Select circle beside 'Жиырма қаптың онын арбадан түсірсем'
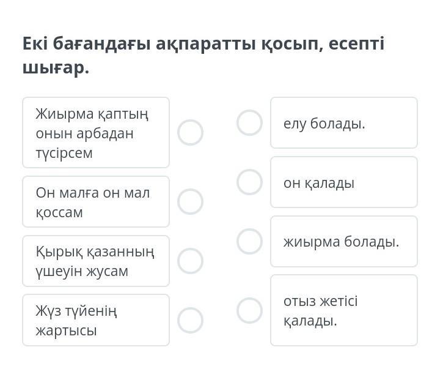Screen dimensions: 432x369 (190, 132)
